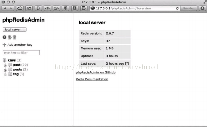Image resolution: width=207 pixels, height=127 pixels.
Task: Focus the type here to filter field
Action: pyautogui.click(x=21, y=52)
